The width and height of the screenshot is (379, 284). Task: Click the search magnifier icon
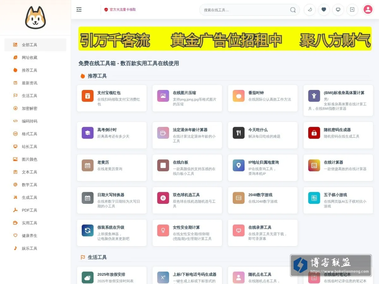tap(293, 10)
